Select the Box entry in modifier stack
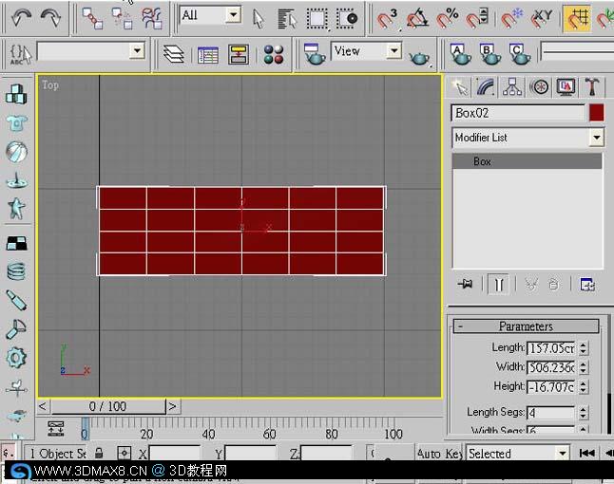The width and height of the screenshot is (614, 484). (527, 161)
